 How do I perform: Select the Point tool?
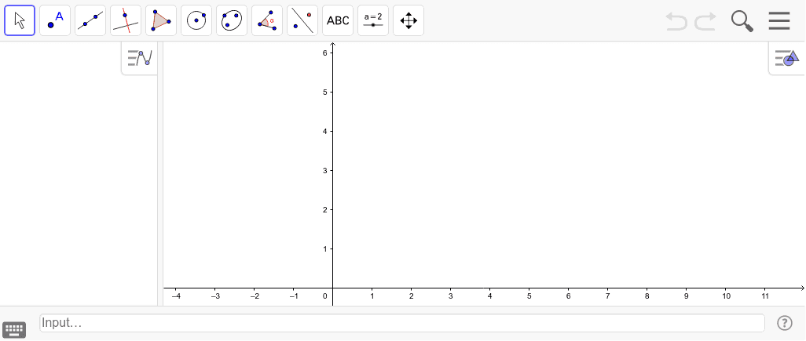click(x=55, y=20)
